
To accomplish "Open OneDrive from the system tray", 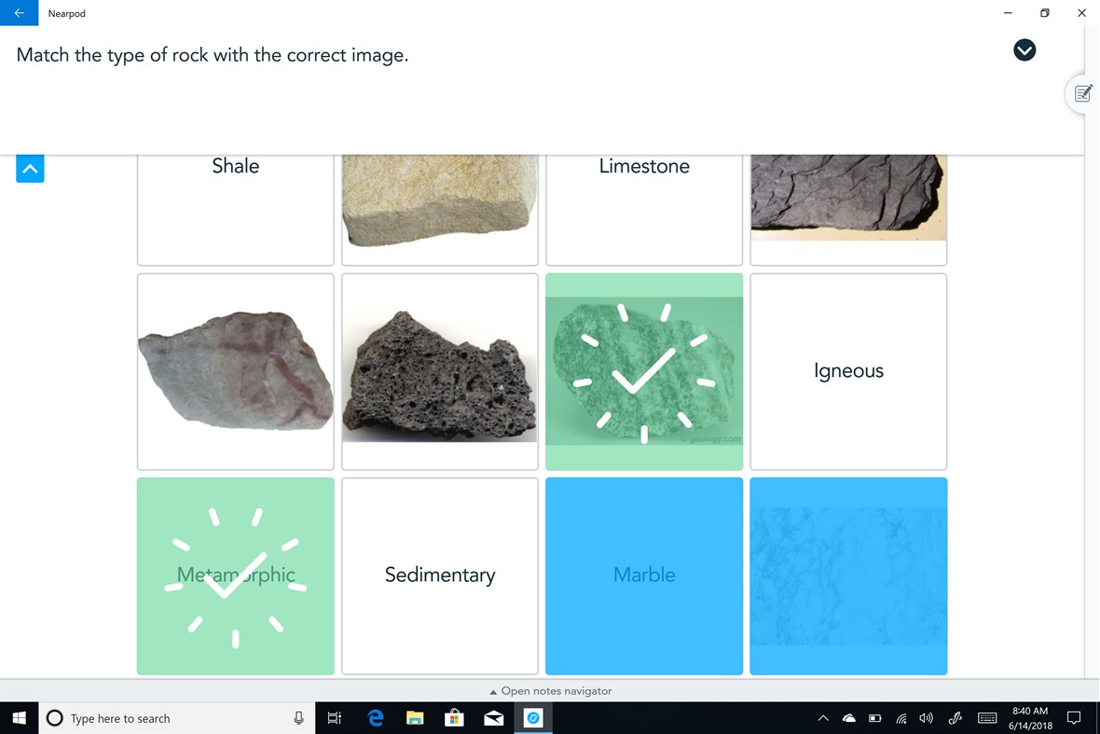I will (x=849, y=718).
